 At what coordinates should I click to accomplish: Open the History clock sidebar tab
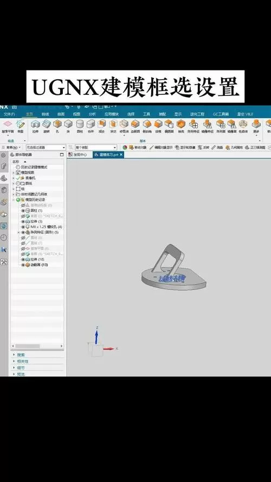point(4,237)
